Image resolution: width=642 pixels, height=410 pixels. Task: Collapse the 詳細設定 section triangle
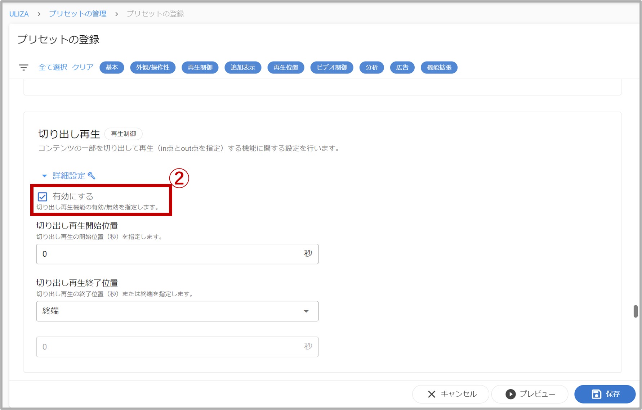pos(44,176)
